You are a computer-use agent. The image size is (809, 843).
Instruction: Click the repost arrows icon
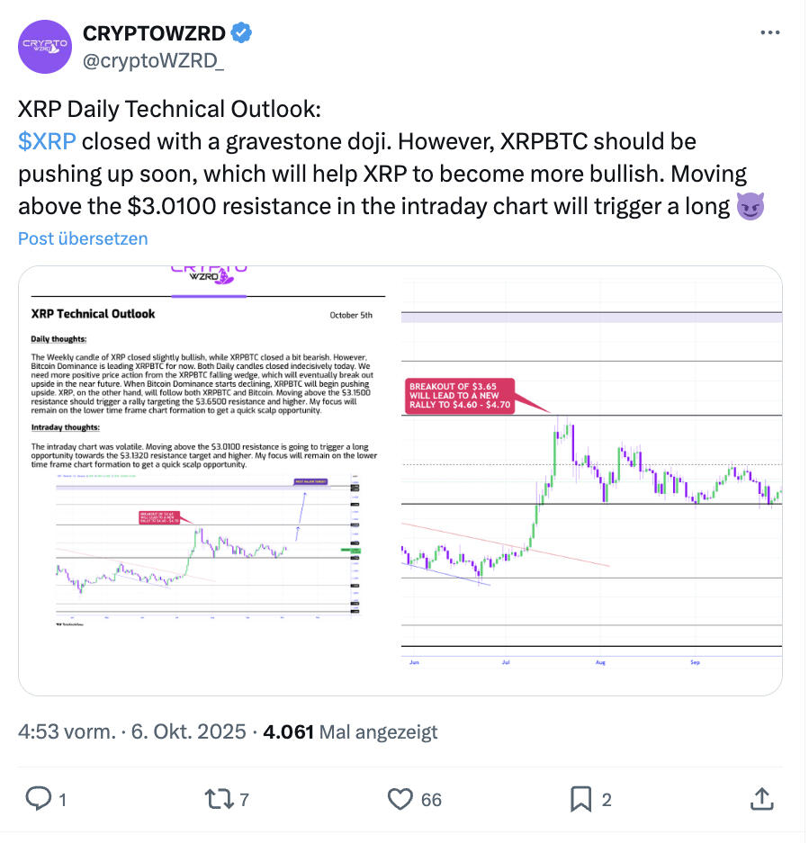coord(215,798)
